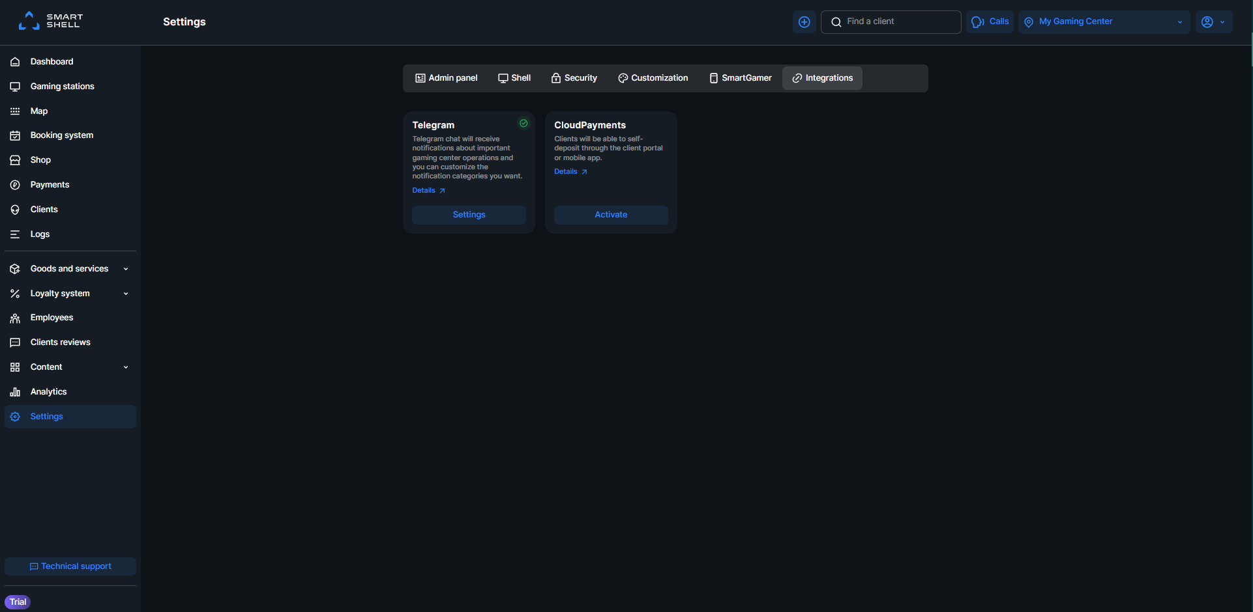Click the Security tab lock icon
The width and height of the screenshot is (1253, 612).
(x=556, y=78)
